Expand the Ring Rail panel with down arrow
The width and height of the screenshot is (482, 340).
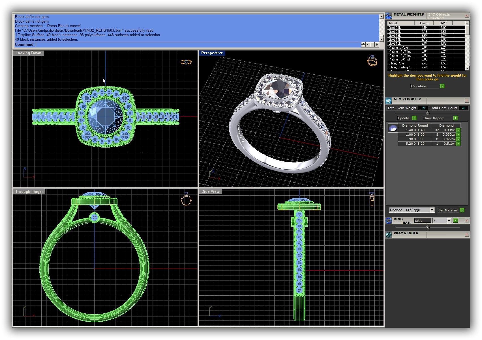point(427,227)
